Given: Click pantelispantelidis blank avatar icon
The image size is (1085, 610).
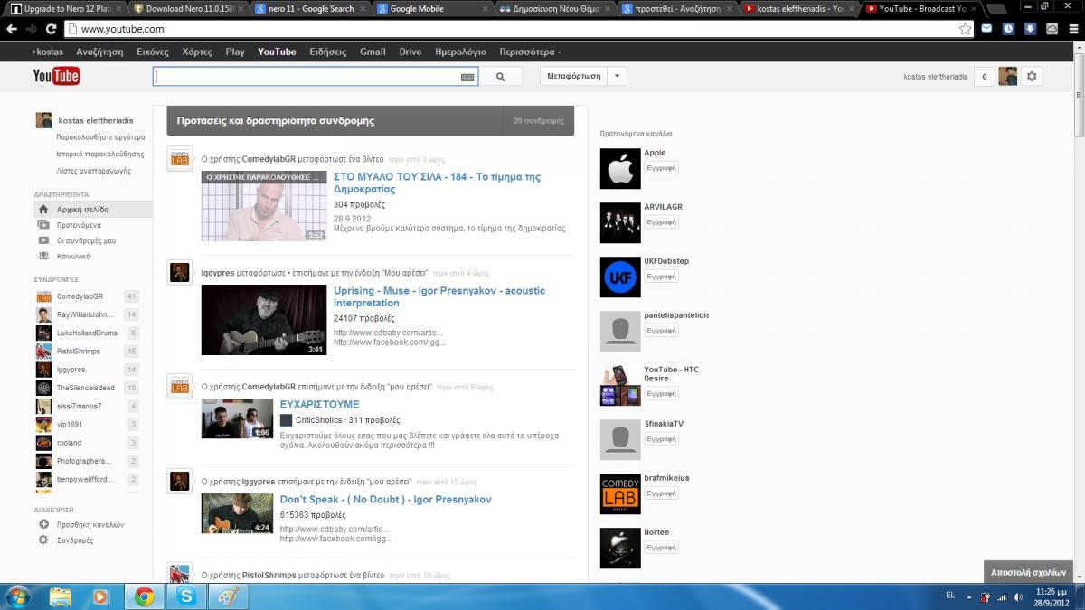Looking at the screenshot, I should 620,331.
